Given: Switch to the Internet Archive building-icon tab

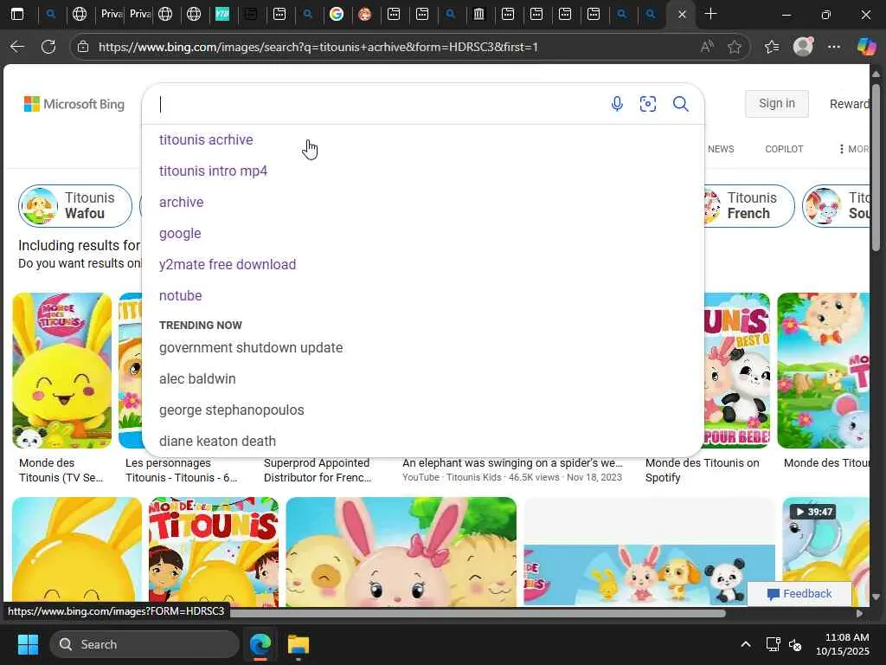Looking at the screenshot, I should tap(479, 14).
